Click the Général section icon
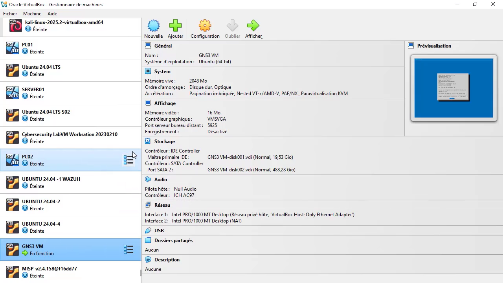Image resolution: width=503 pixels, height=283 pixels. tap(148, 46)
